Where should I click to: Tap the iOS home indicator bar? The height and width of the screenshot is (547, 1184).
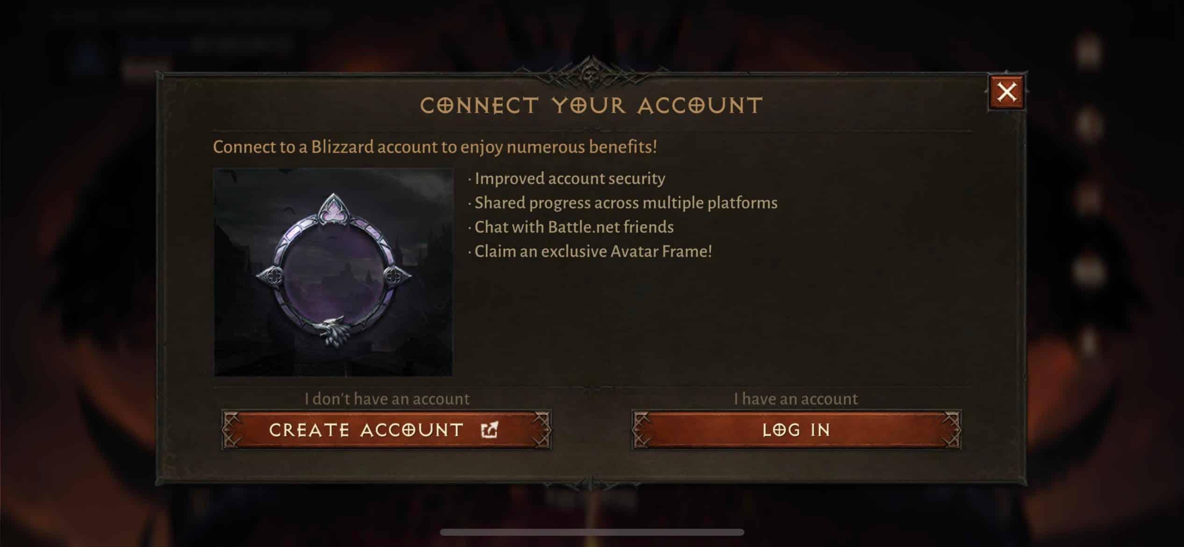pos(592,532)
